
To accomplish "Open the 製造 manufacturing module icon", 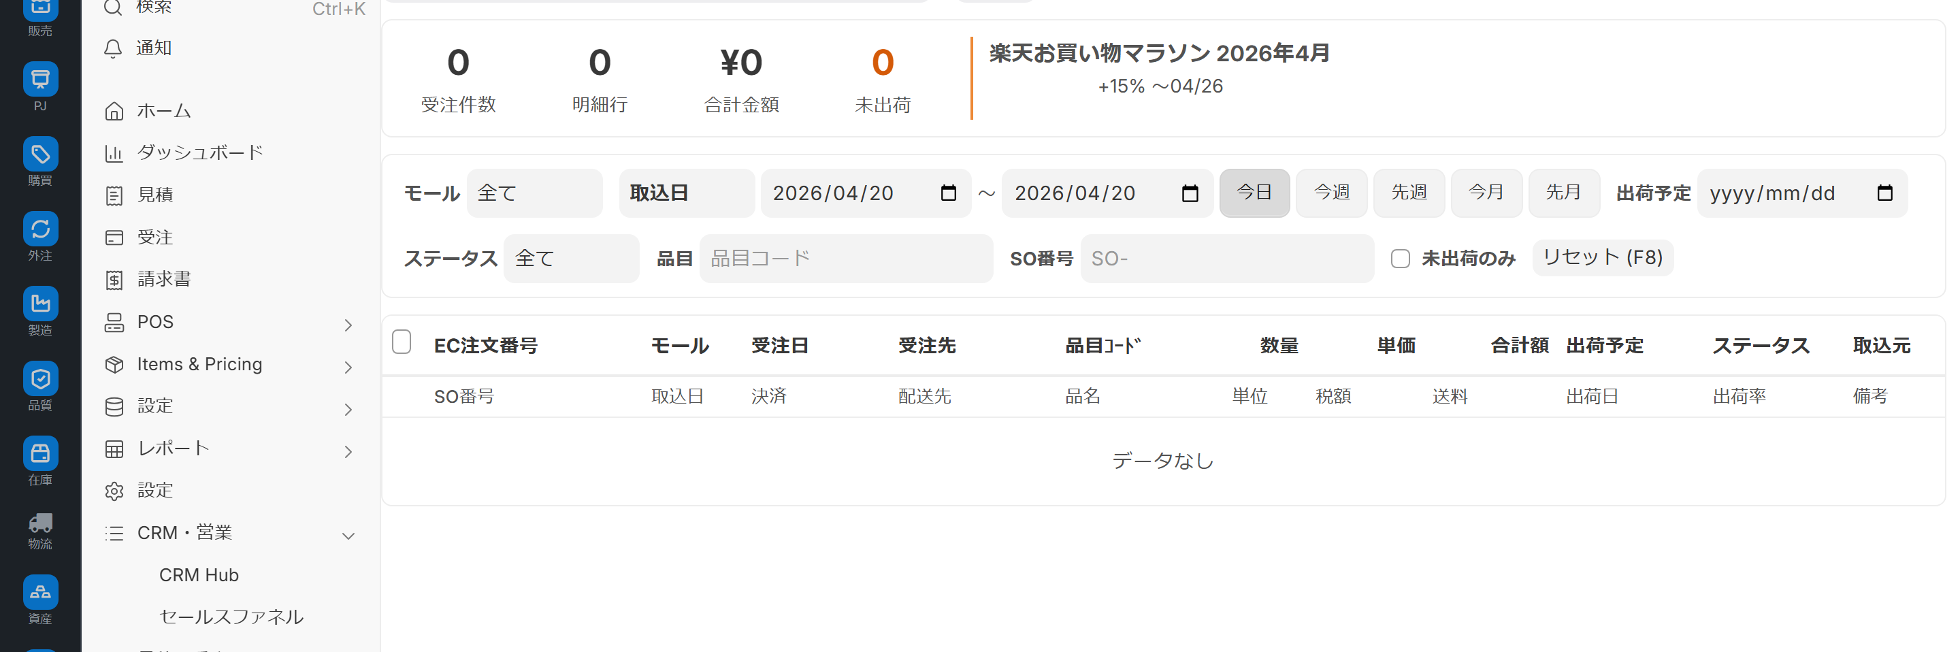I will pyautogui.click(x=40, y=304).
